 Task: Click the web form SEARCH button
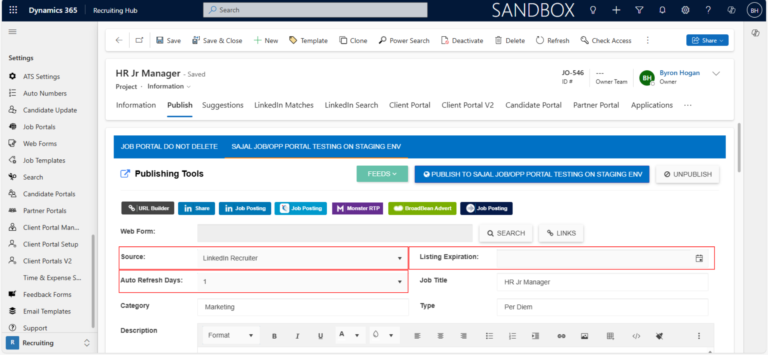[506, 233]
